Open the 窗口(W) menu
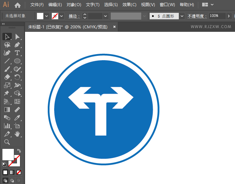The width and height of the screenshot is (235, 184). [167, 5]
